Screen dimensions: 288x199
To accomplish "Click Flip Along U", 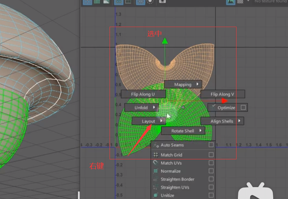I will [x=143, y=94].
